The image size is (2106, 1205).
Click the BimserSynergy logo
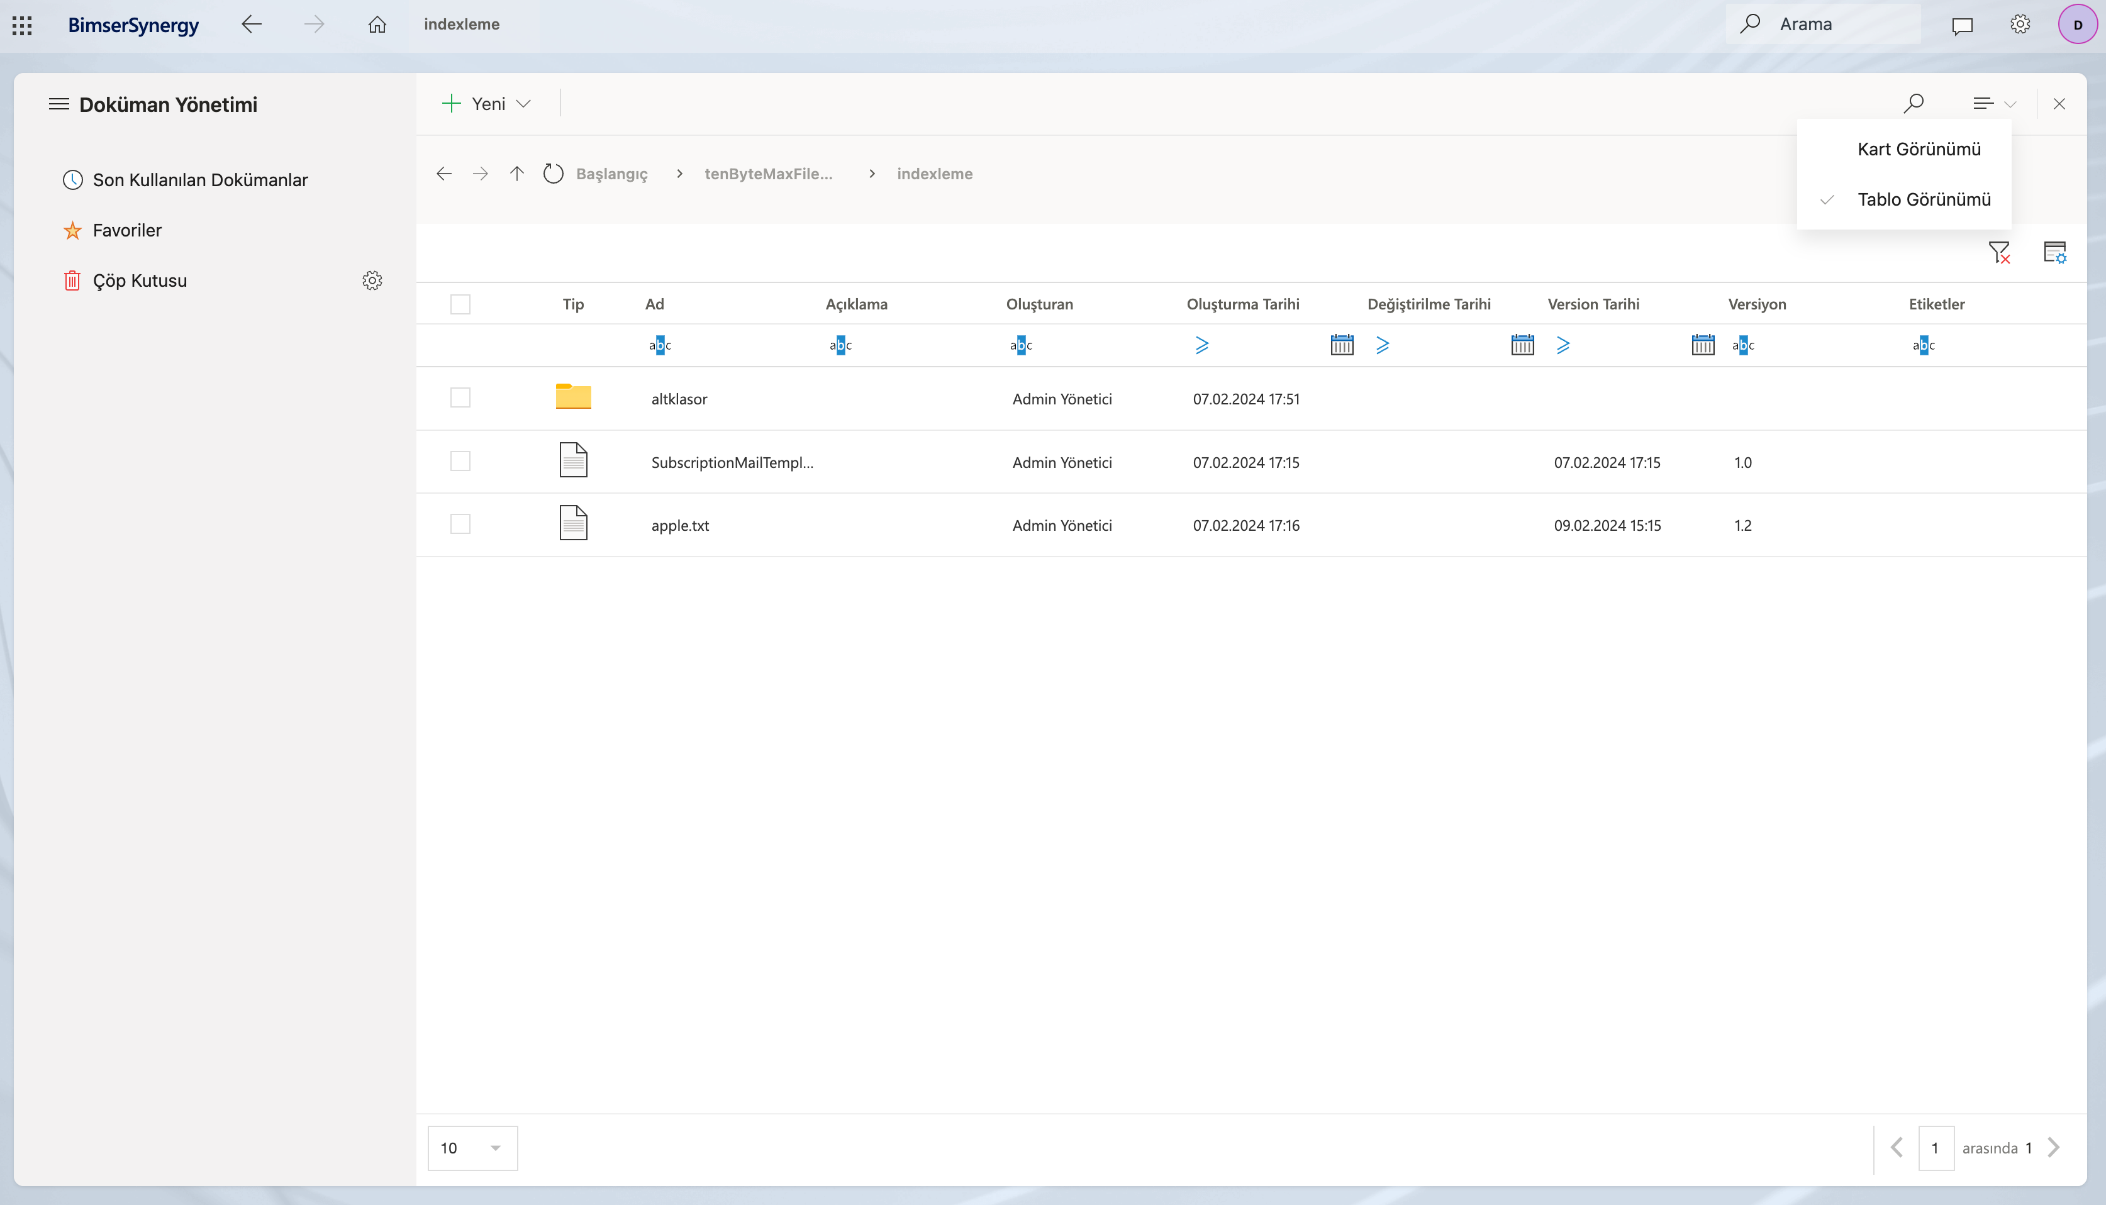[133, 25]
